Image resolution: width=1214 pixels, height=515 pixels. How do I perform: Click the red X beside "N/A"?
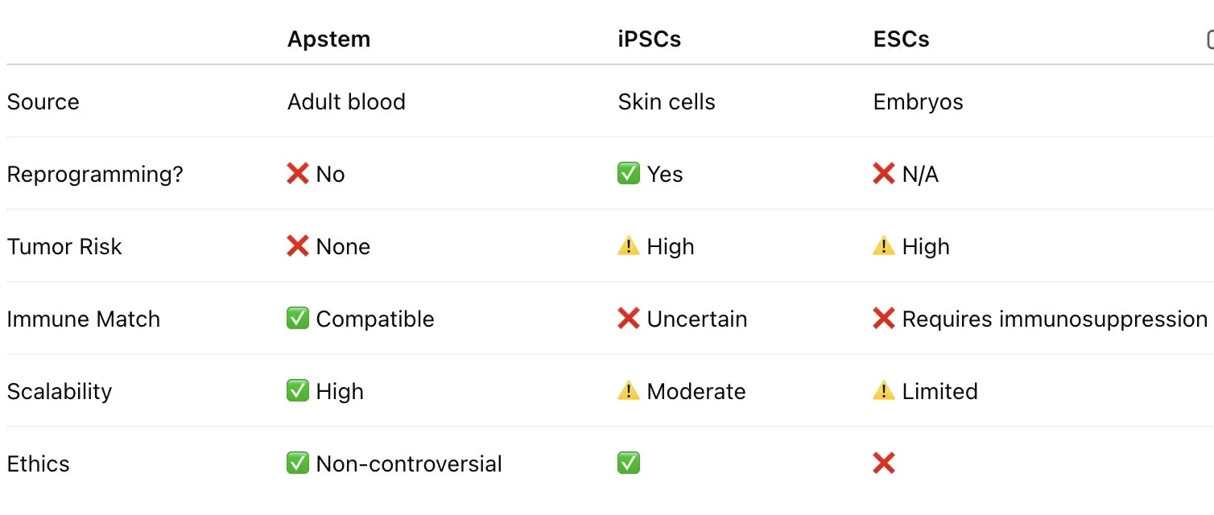[884, 174]
